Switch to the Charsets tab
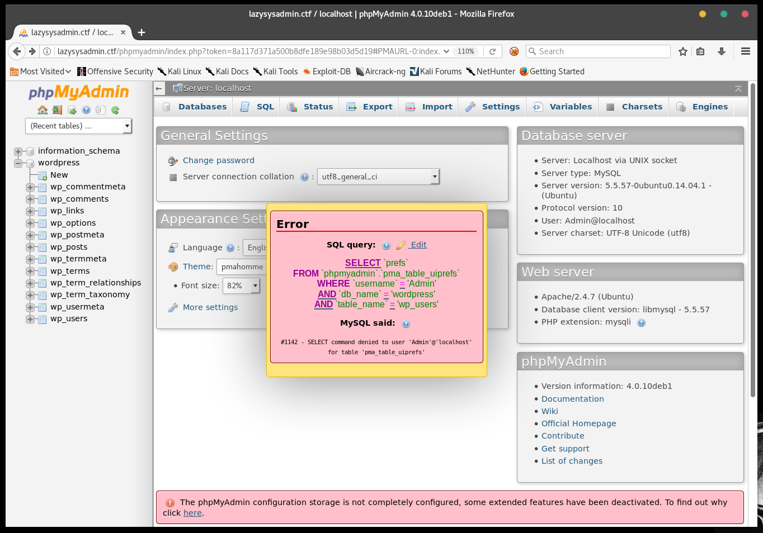Image resolution: width=763 pixels, height=533 pixels. coord(634,107)
